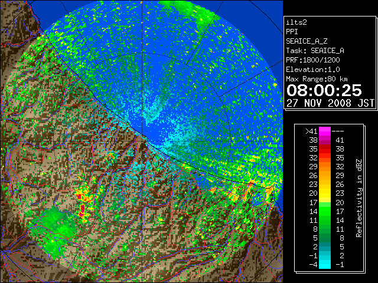Select the '17' label left of color bar

313,203
